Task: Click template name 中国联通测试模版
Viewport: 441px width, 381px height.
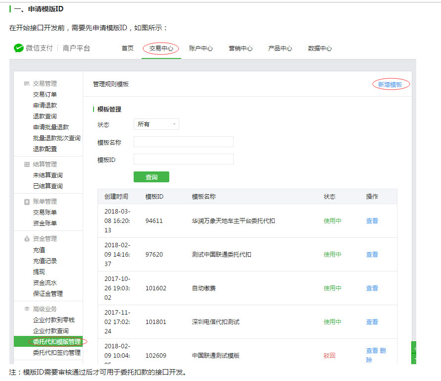Action: [x=215, y=356]
